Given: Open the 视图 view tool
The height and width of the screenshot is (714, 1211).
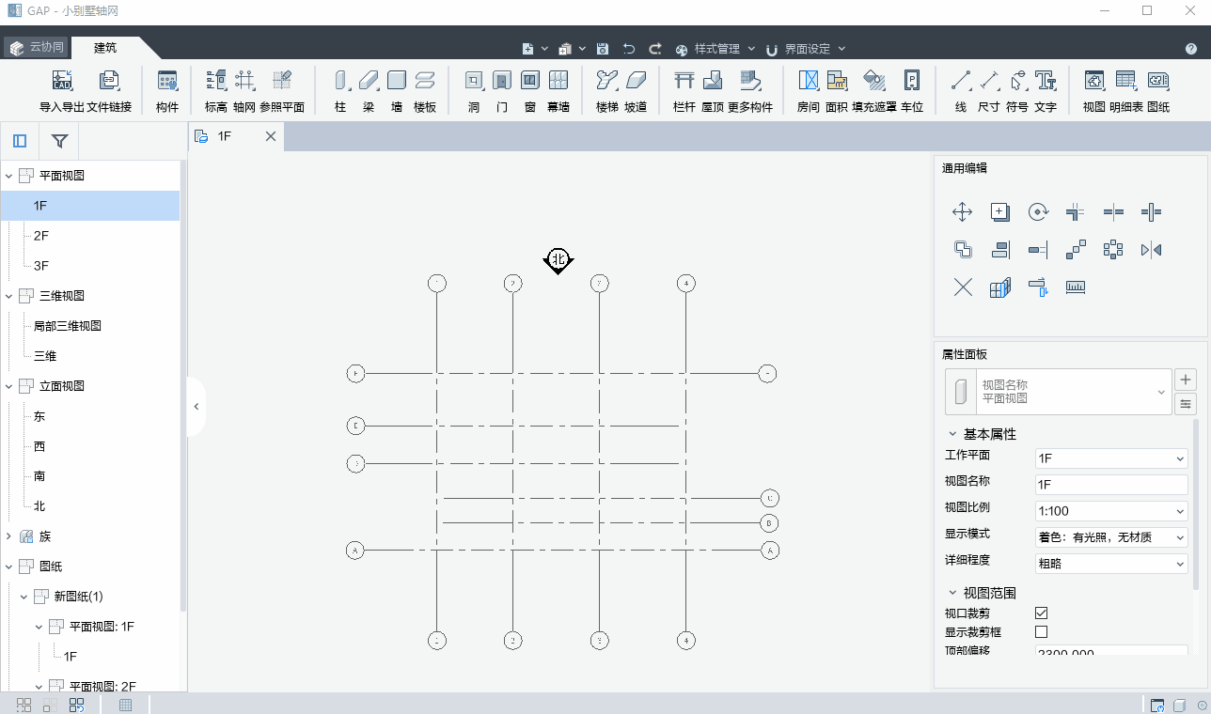Looking at the screenshot, I should coord(1094,91).
